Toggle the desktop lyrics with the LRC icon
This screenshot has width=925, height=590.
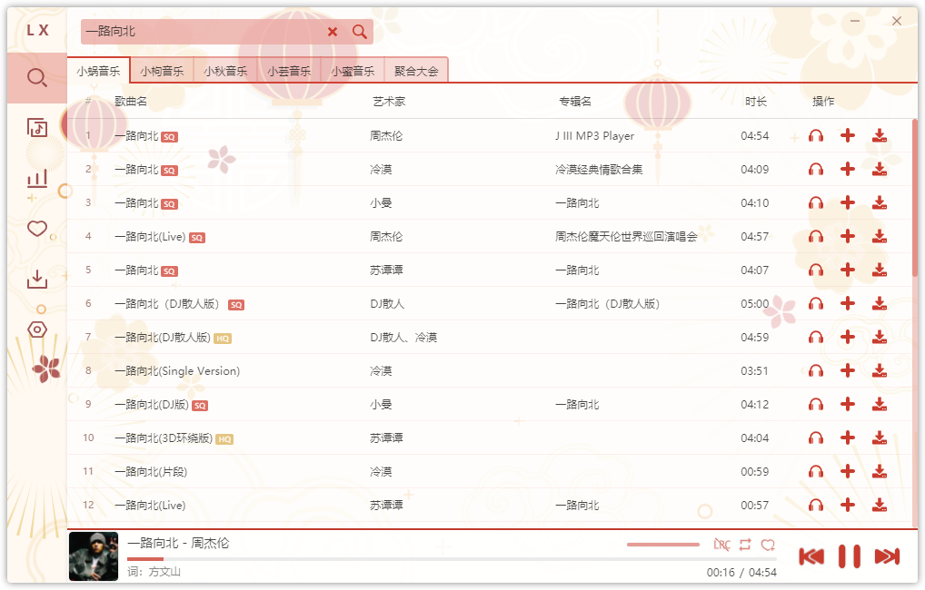(x=721, y=545)
